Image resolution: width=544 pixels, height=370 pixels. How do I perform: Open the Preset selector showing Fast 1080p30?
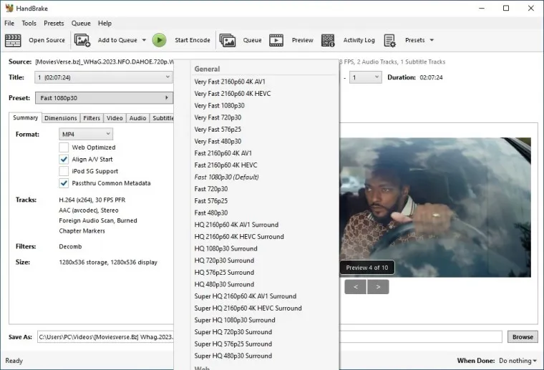click(x=104, y=98)
